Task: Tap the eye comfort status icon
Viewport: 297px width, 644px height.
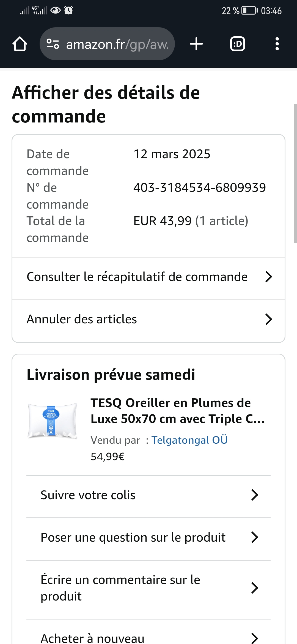Action: [x=56, y=10]
